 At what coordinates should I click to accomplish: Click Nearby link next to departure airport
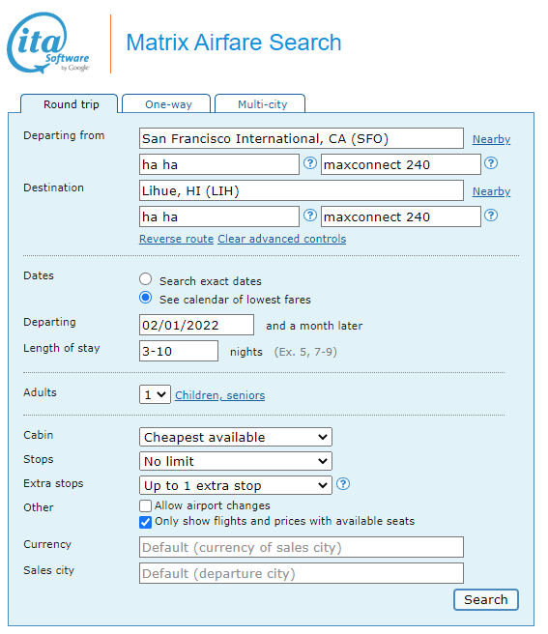491,139
